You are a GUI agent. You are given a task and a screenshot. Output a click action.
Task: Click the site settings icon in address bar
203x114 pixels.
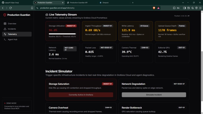(x=37, y=8)
